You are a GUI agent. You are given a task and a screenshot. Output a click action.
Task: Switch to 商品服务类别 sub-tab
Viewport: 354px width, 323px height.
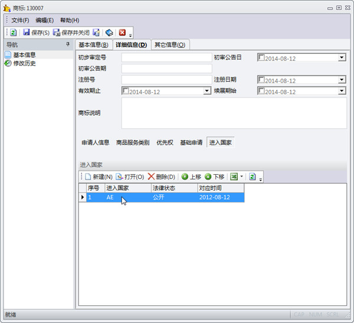[133, 142]
